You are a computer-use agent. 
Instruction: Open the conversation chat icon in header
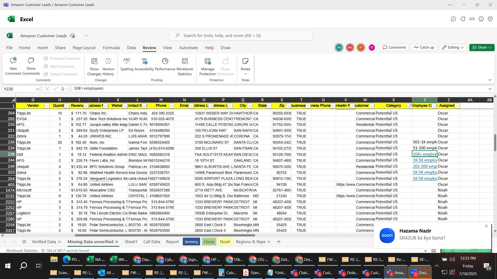[453, 19]
